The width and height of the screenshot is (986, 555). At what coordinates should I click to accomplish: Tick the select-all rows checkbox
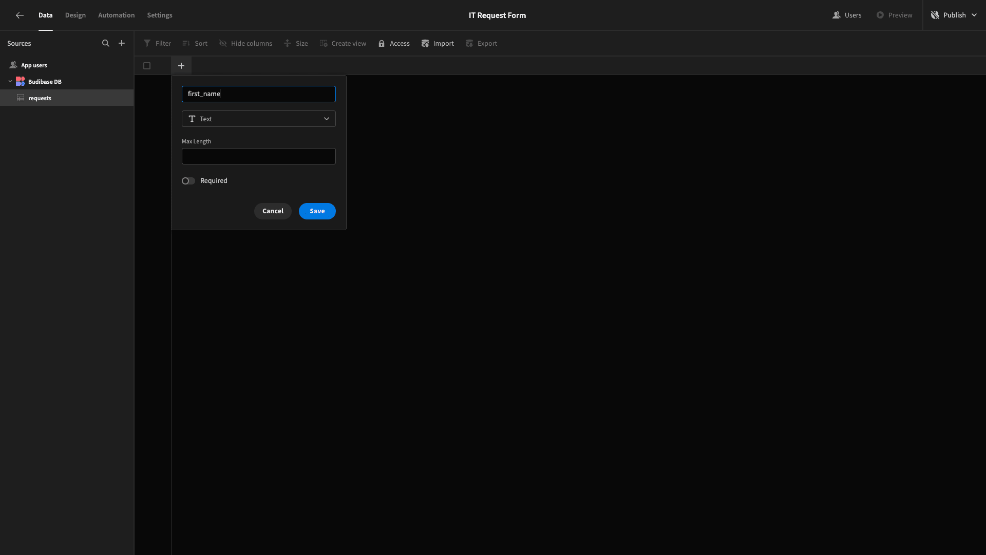click(x=147, y=66)
